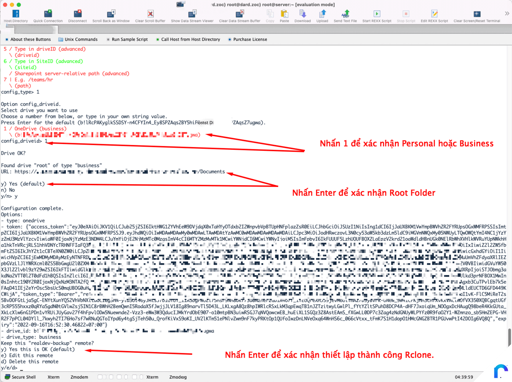512x382 pixels.
Task: Click the About these Buttons button
Action: pos(28,39)
